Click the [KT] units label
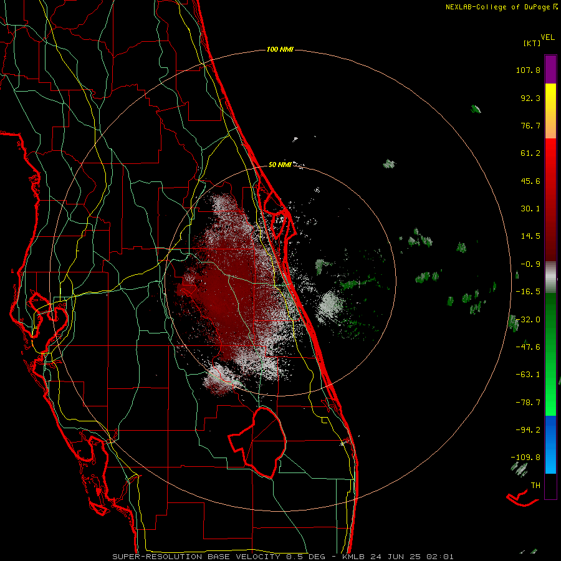Image resolution: width=561 pixels, height=561 pixels. (x=532, y=44)
